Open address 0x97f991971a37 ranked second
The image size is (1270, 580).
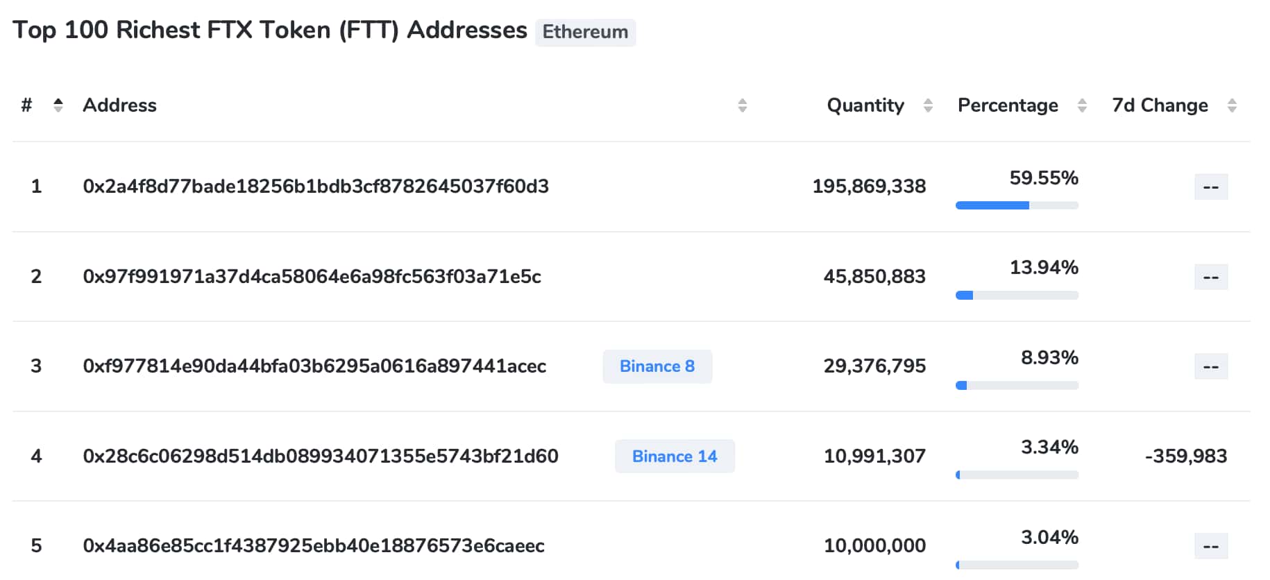(312, 277)
